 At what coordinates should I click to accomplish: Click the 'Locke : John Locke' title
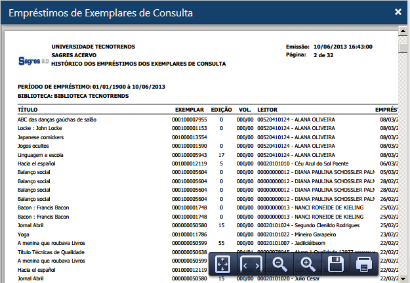(x=42, y=128)
